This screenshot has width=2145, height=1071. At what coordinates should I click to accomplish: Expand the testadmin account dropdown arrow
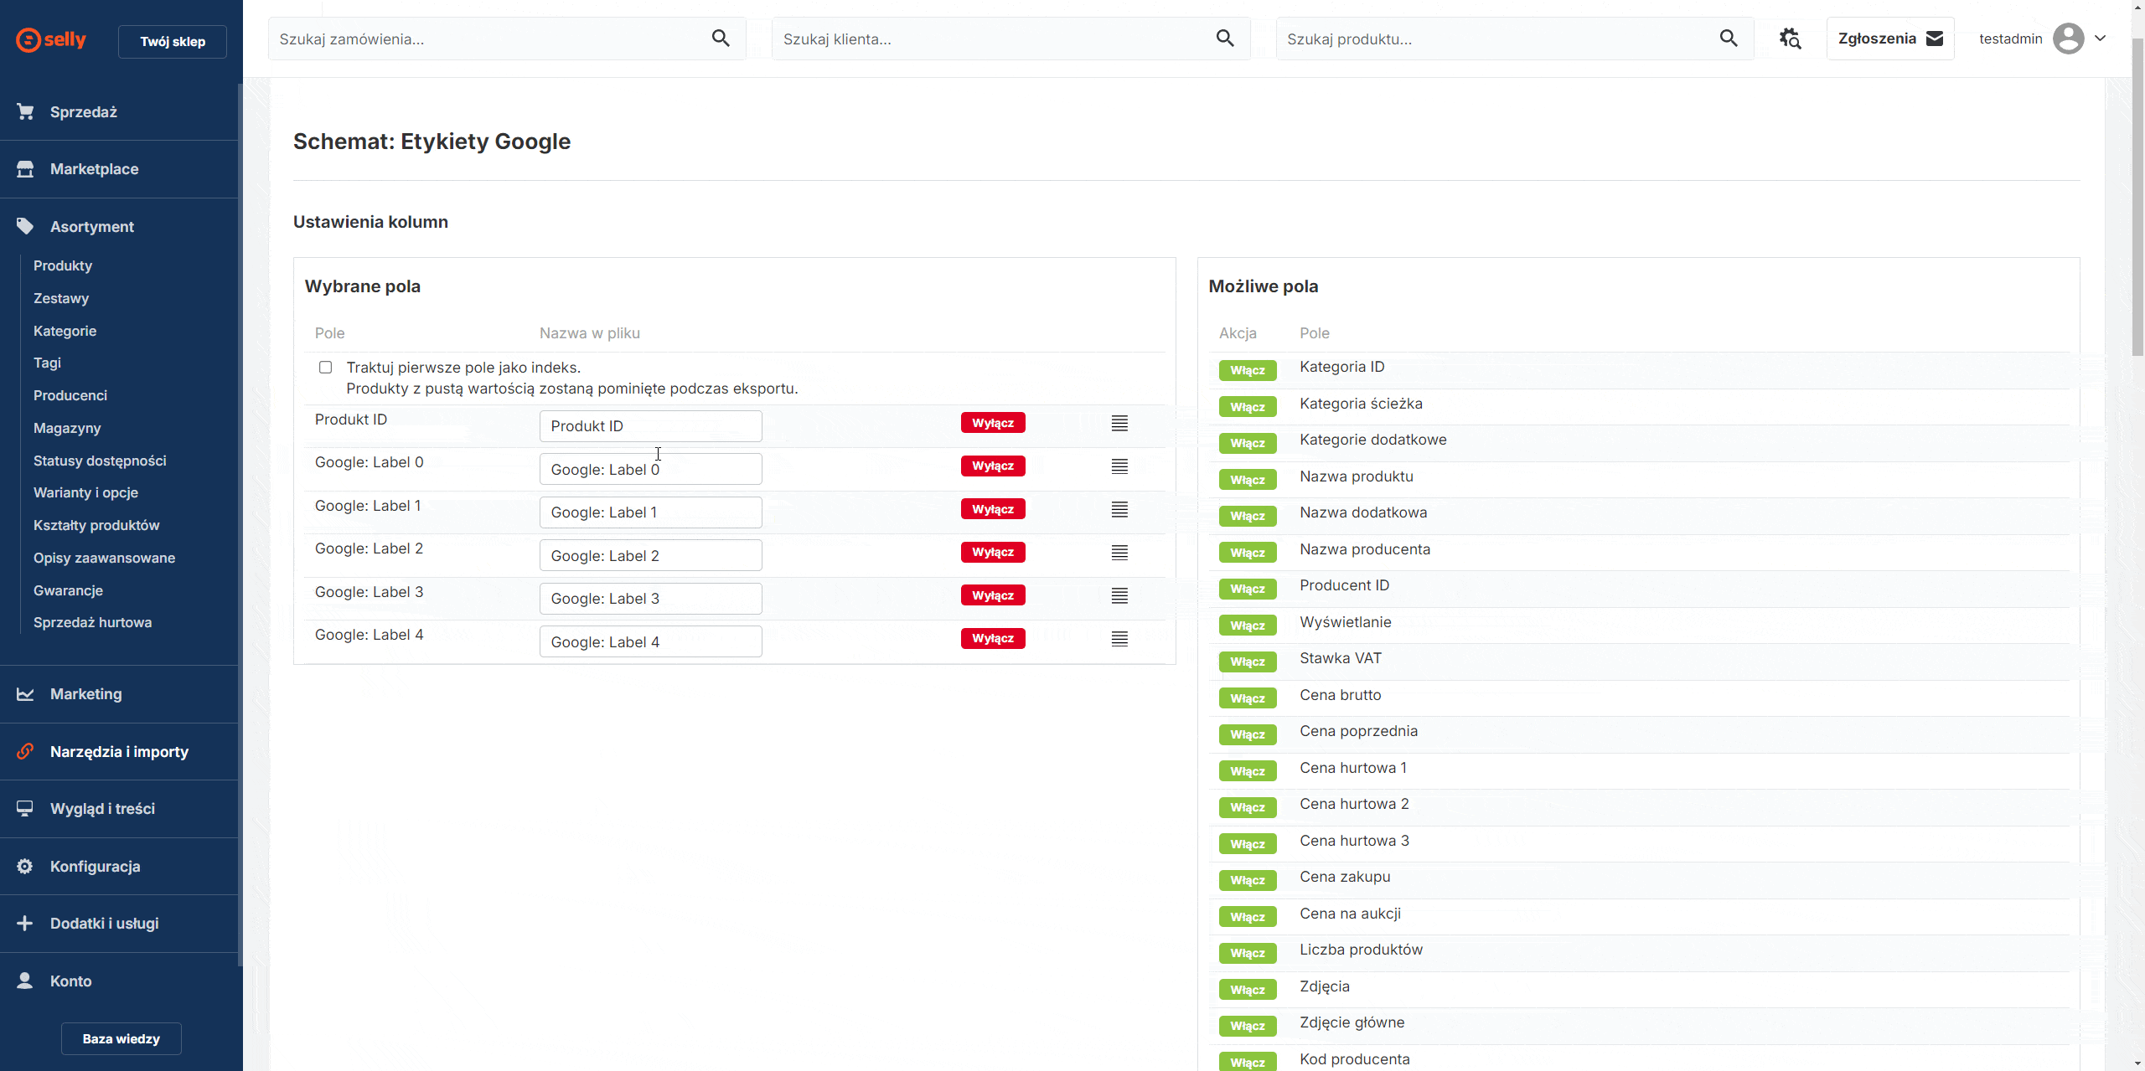pyautogui.click(x=2101, y=39)
